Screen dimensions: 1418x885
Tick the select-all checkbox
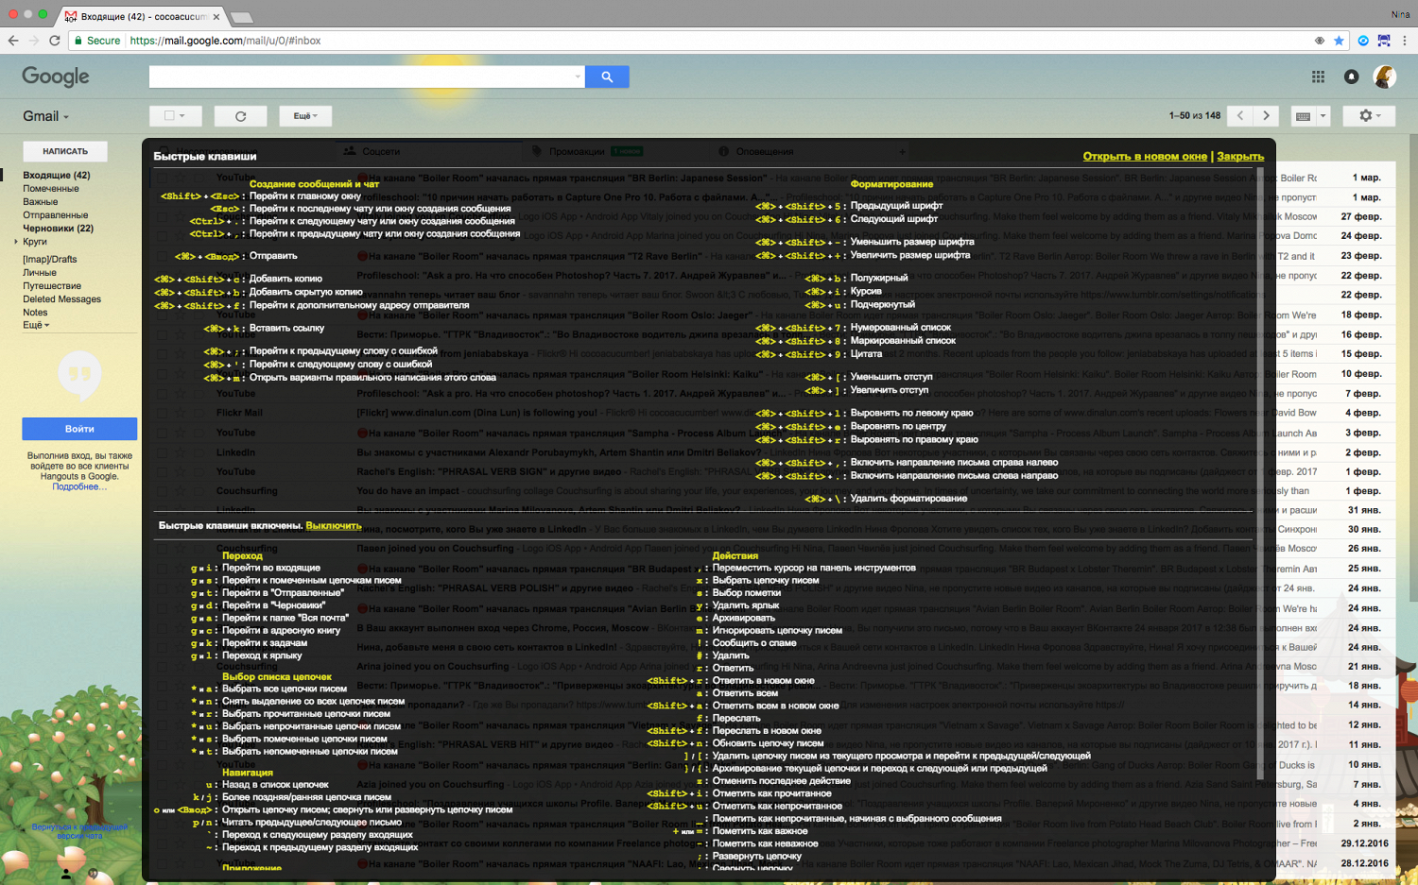(x=169, y=115)
